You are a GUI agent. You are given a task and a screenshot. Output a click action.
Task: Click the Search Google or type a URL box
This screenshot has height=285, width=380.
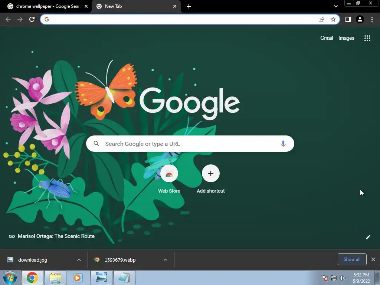(190, 144)
